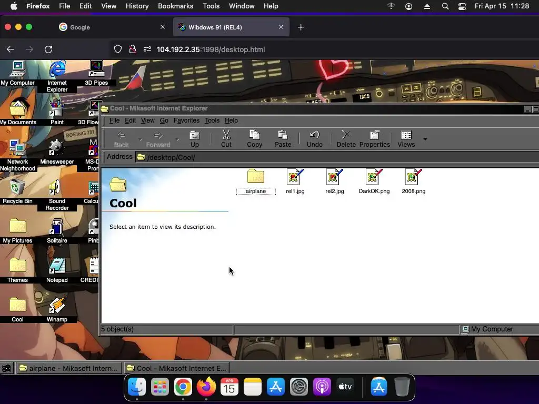
Task: Open a new Firefox tab
Action: point(301,27)
